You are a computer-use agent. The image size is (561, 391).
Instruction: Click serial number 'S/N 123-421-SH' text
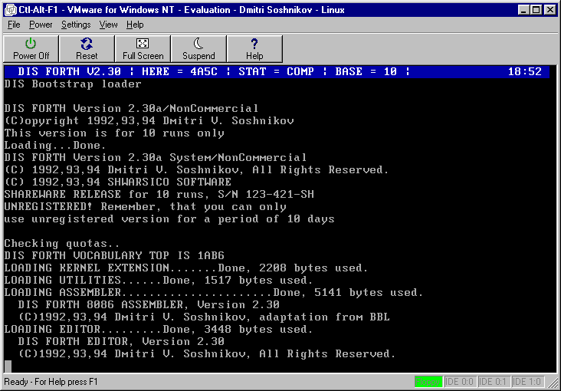[x=266, y=194]
